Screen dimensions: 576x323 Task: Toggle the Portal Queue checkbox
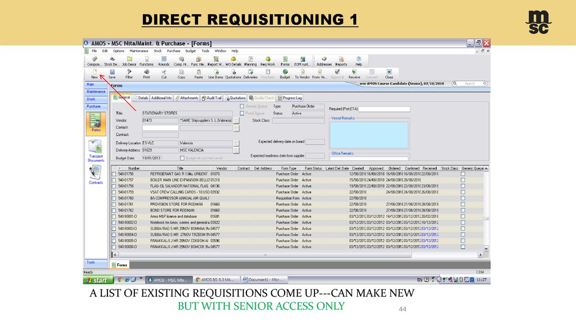pyautogui.click(x=242, y=113)
